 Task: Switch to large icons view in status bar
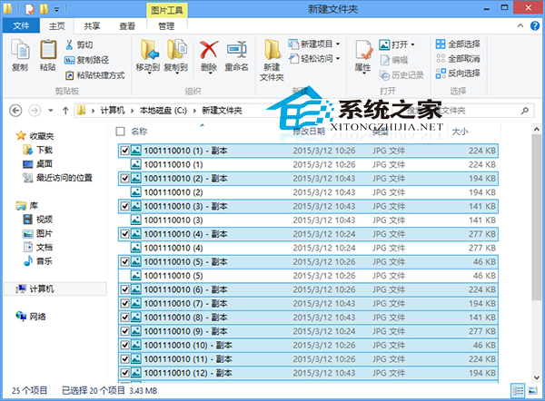[532, 391]
